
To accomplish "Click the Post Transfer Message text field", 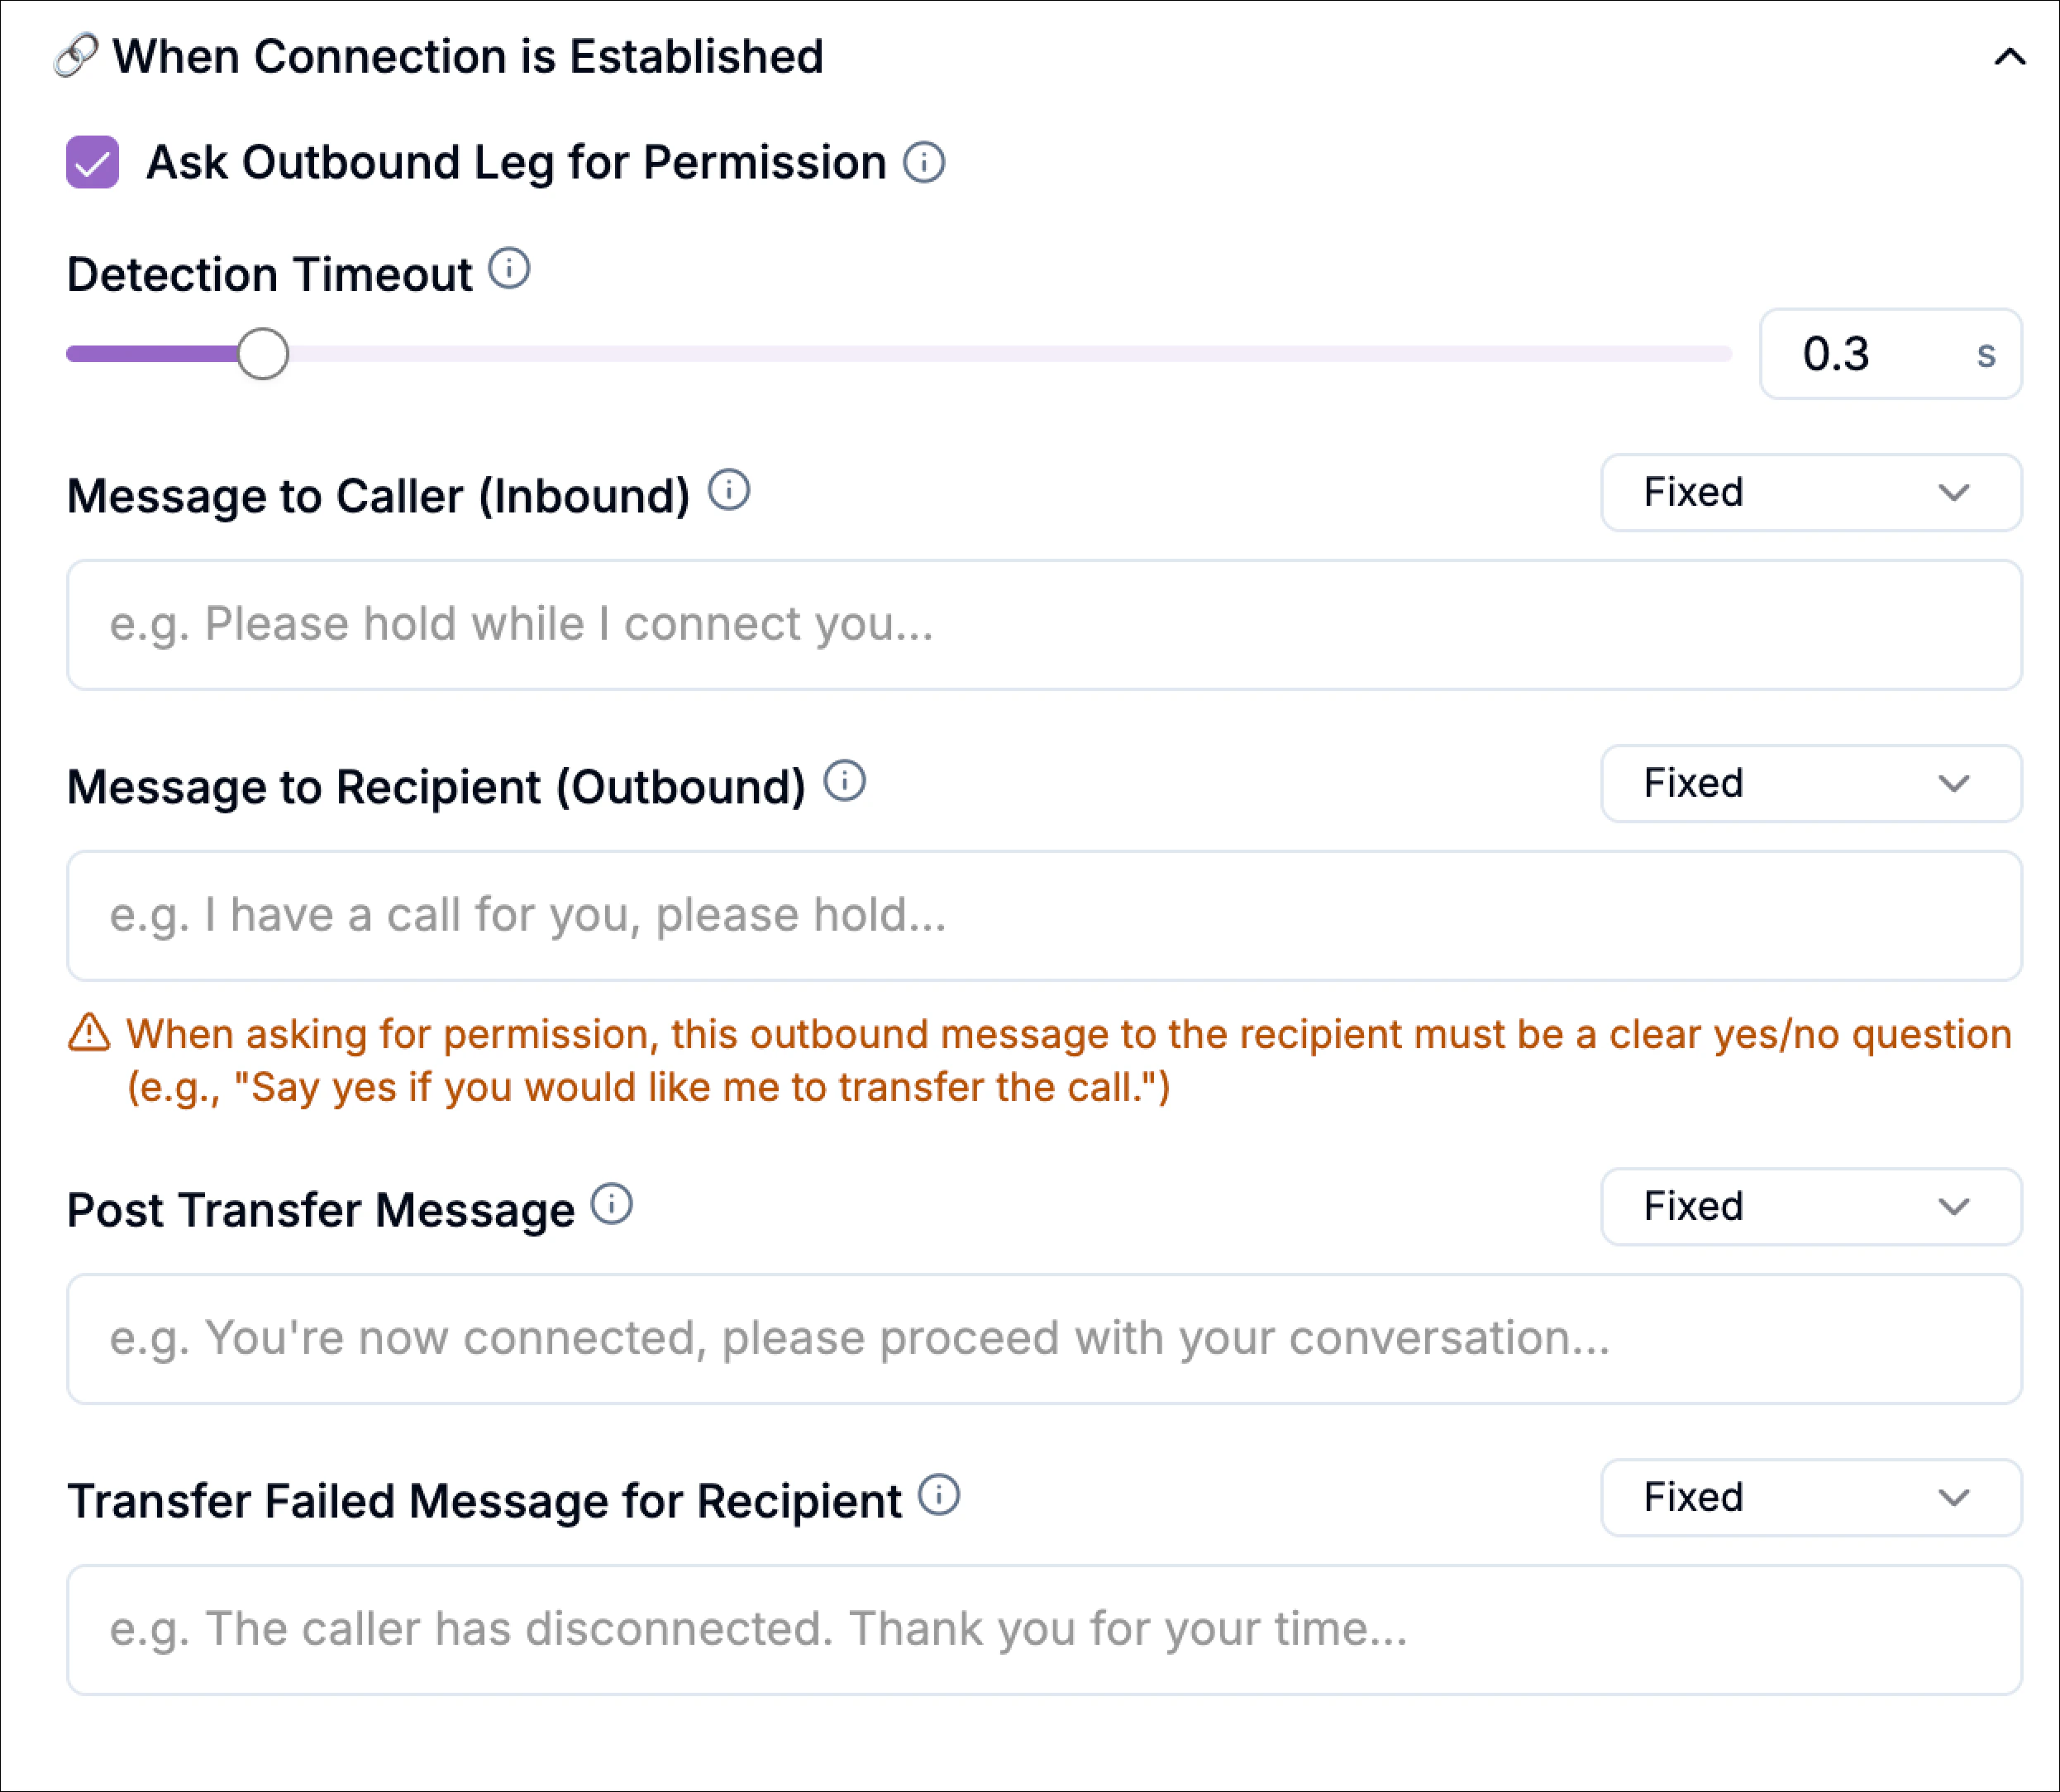I will (x=1044, y=1339).
